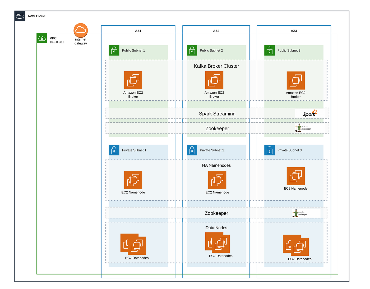Toggle the padlock icon on Public Subnet 3
Screen dimensions: 370x289
pyautogui.click(x=269, y=50)
